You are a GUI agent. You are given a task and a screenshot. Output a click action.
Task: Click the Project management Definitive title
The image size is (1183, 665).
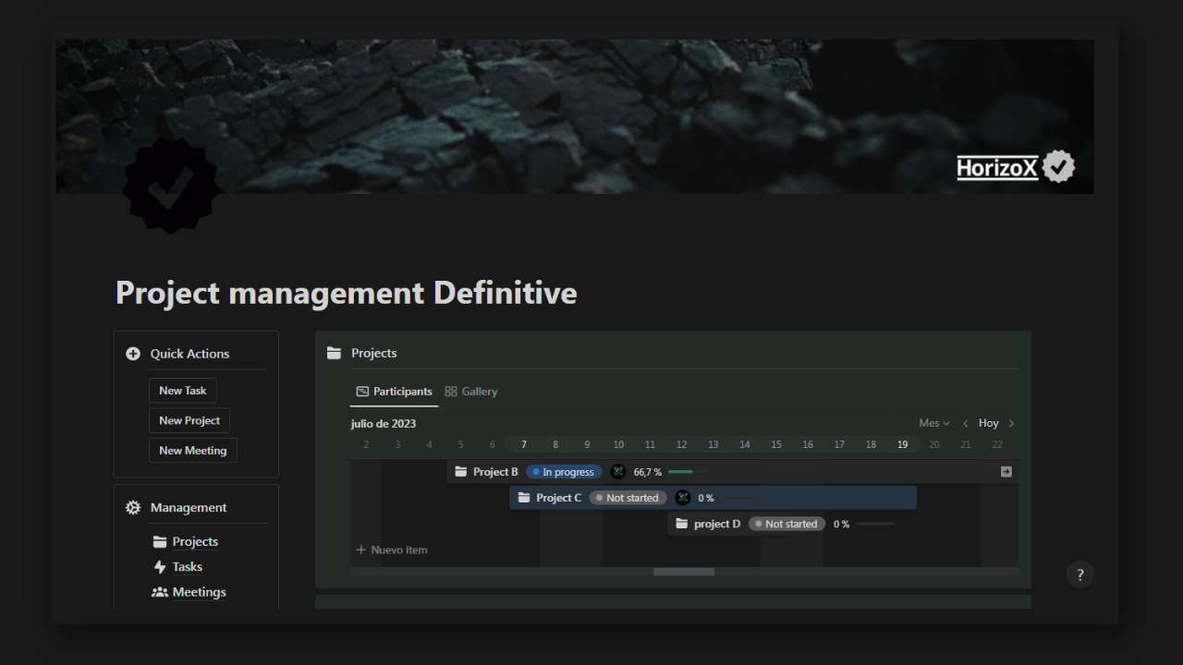click(x=347, y=293)
